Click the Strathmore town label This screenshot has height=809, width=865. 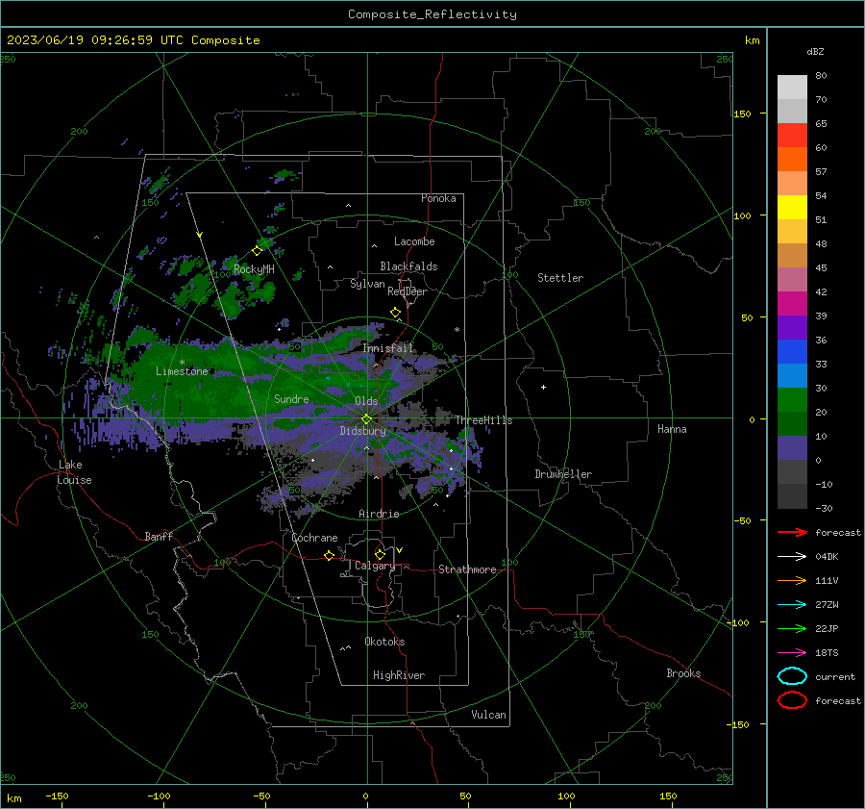(467, 569)
